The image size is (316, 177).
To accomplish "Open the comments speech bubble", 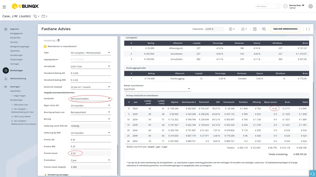I will click(x=264, y=29).
